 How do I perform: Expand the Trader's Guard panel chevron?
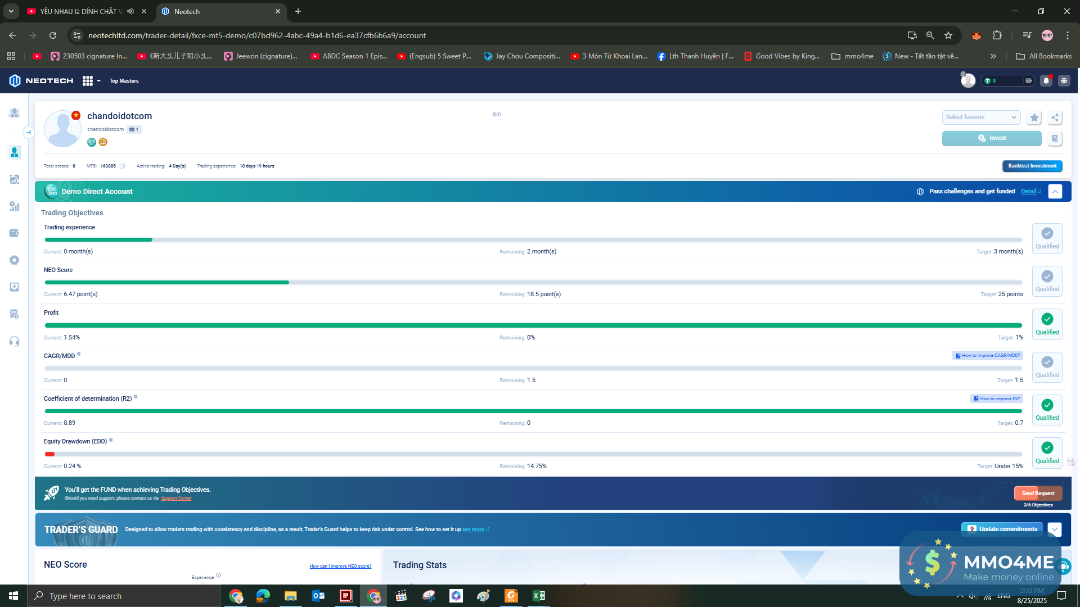(1055, 529)
